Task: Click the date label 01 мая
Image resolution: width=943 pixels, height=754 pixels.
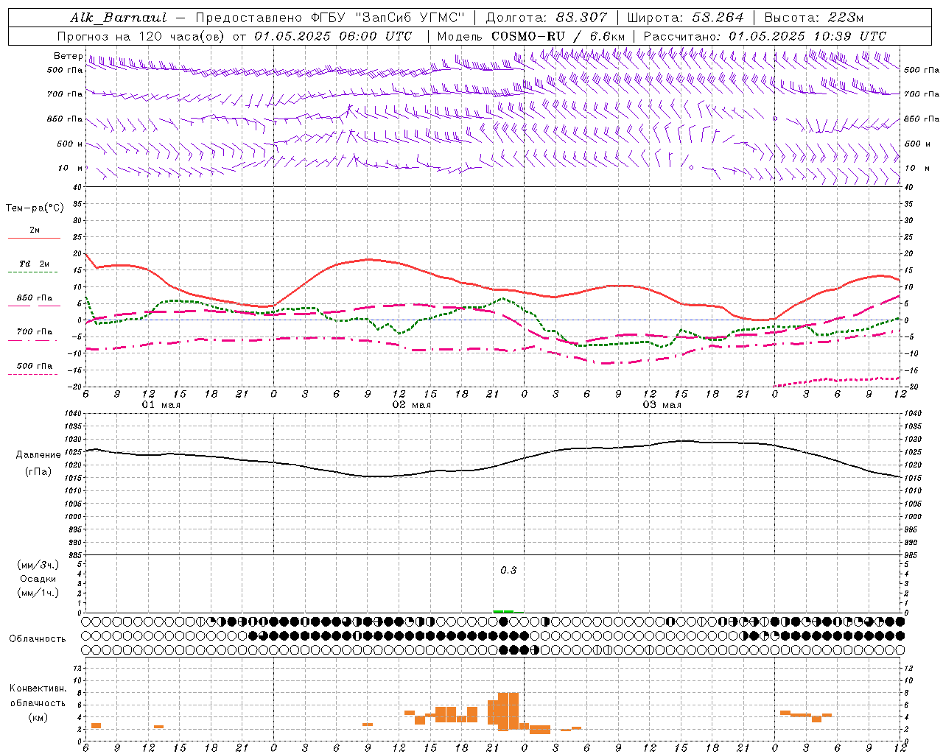Action: click(161, 405)
